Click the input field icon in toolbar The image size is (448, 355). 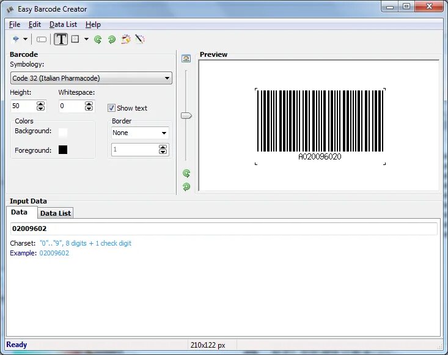(x=42, y=40)
